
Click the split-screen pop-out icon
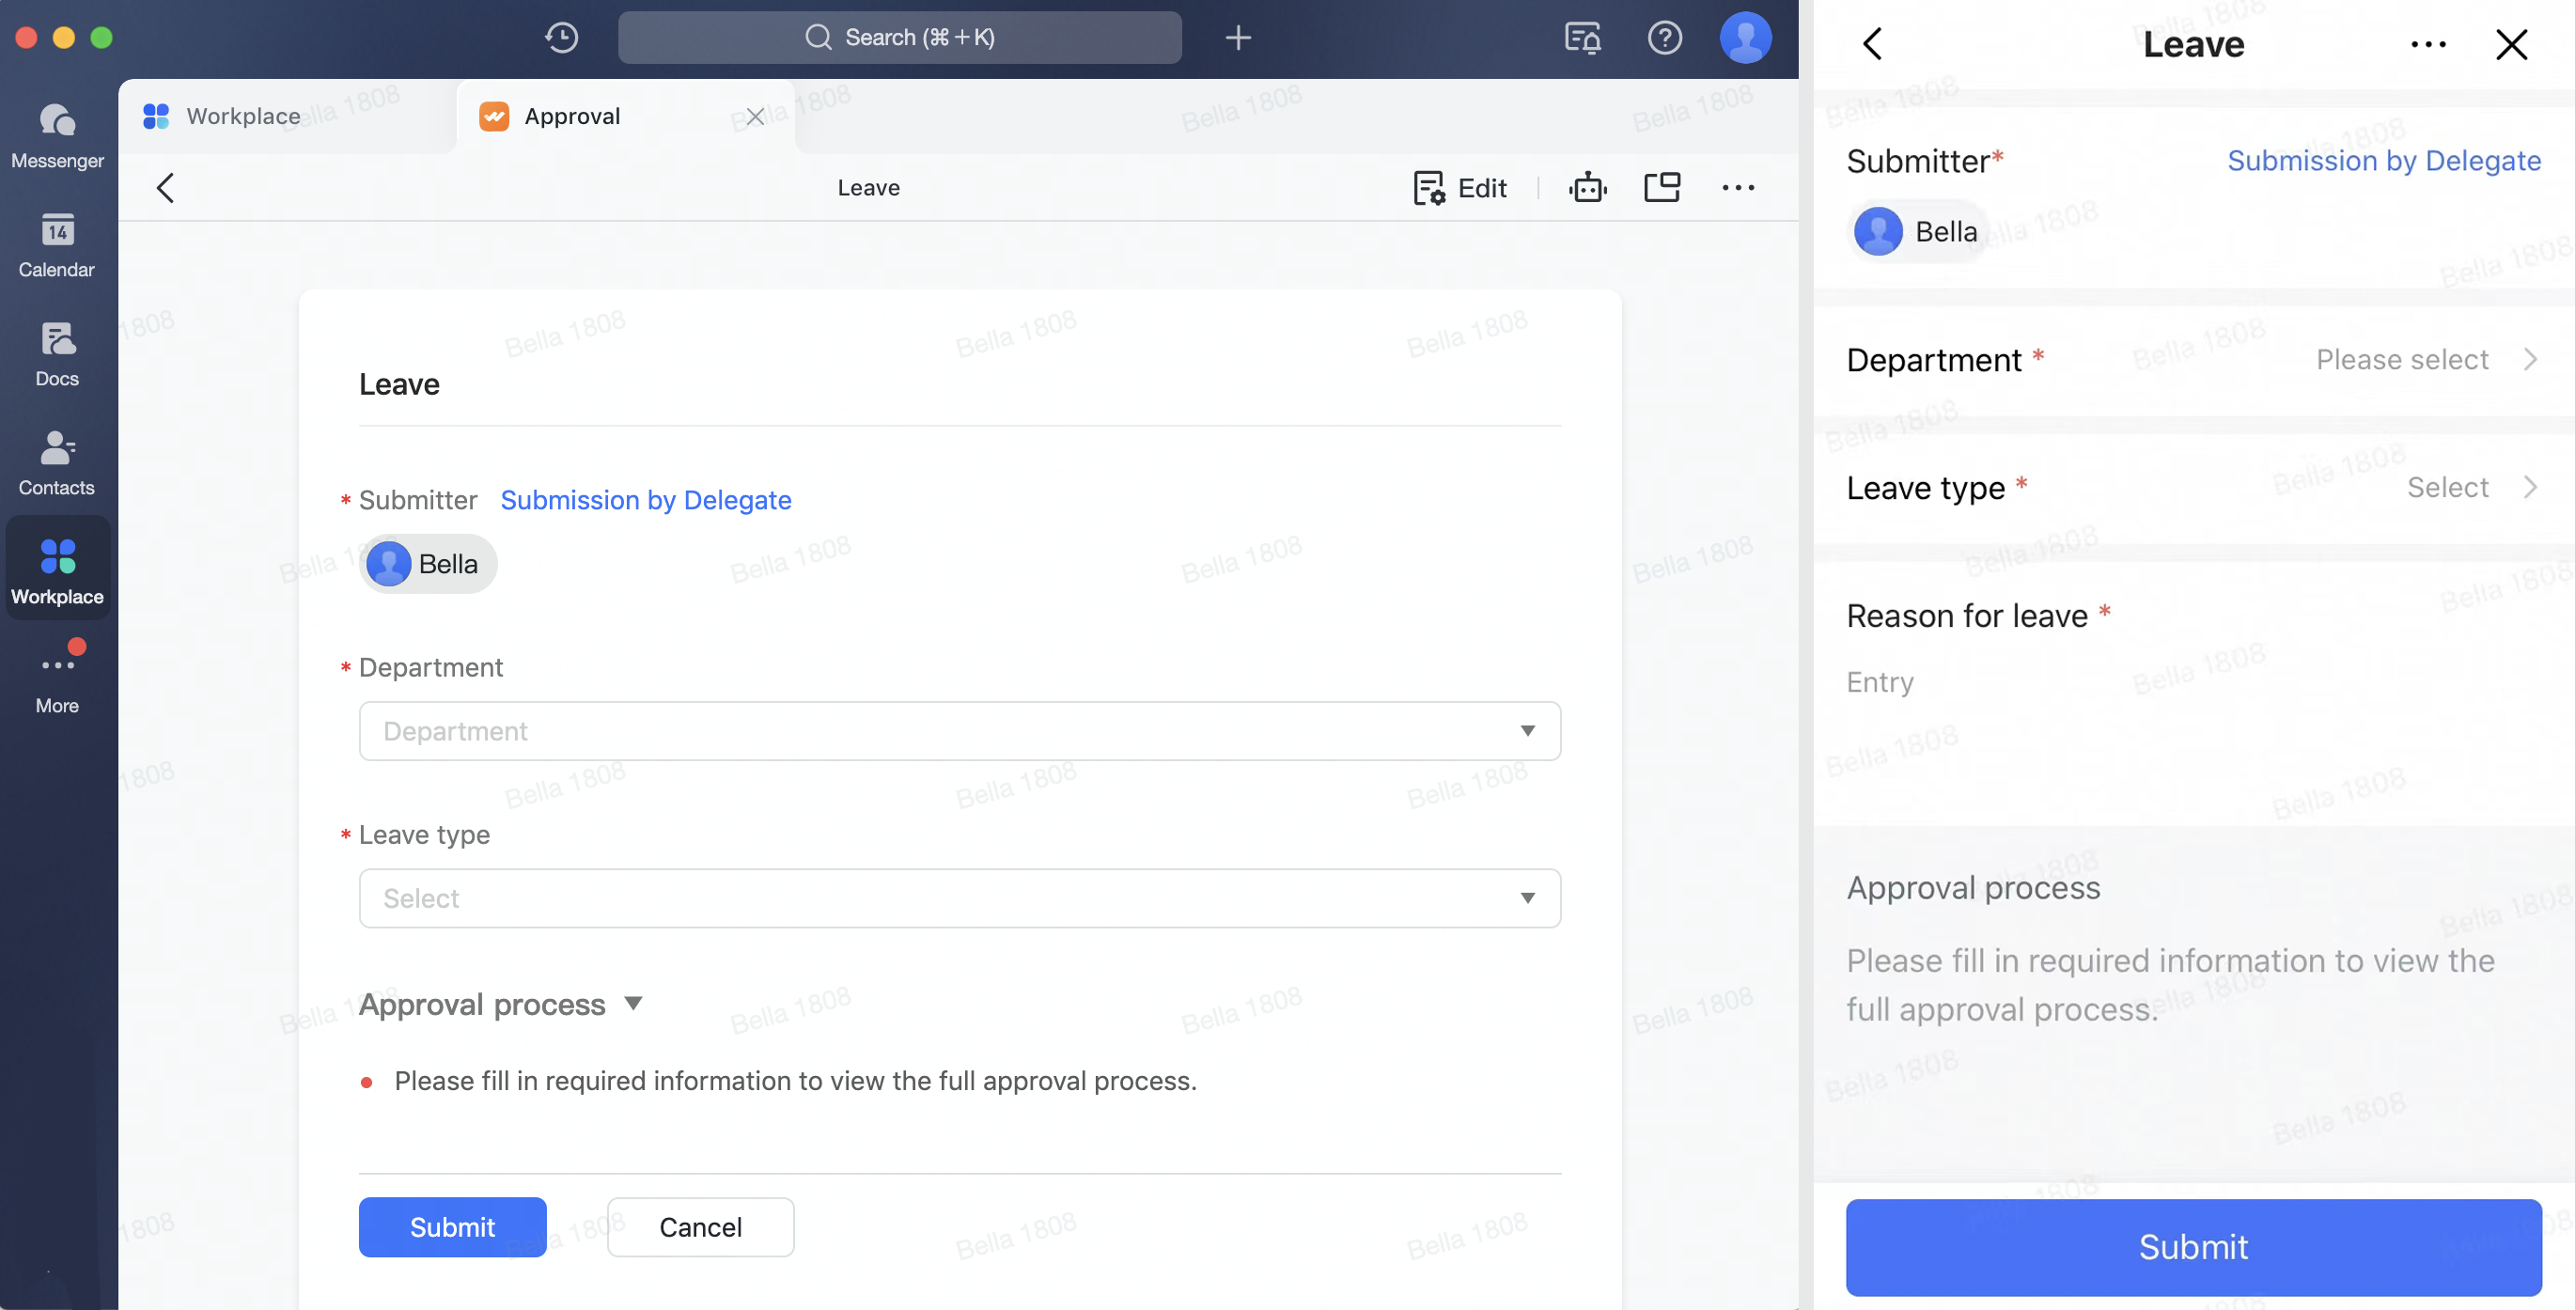1662,187
